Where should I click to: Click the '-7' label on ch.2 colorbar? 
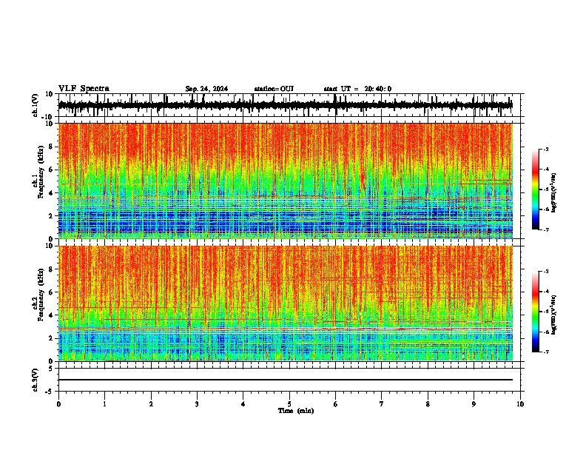pyautogui.click(x=546, y=352)
